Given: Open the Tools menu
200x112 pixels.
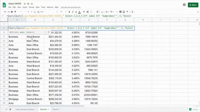Looking at the screenshot, I should (43, 7).
